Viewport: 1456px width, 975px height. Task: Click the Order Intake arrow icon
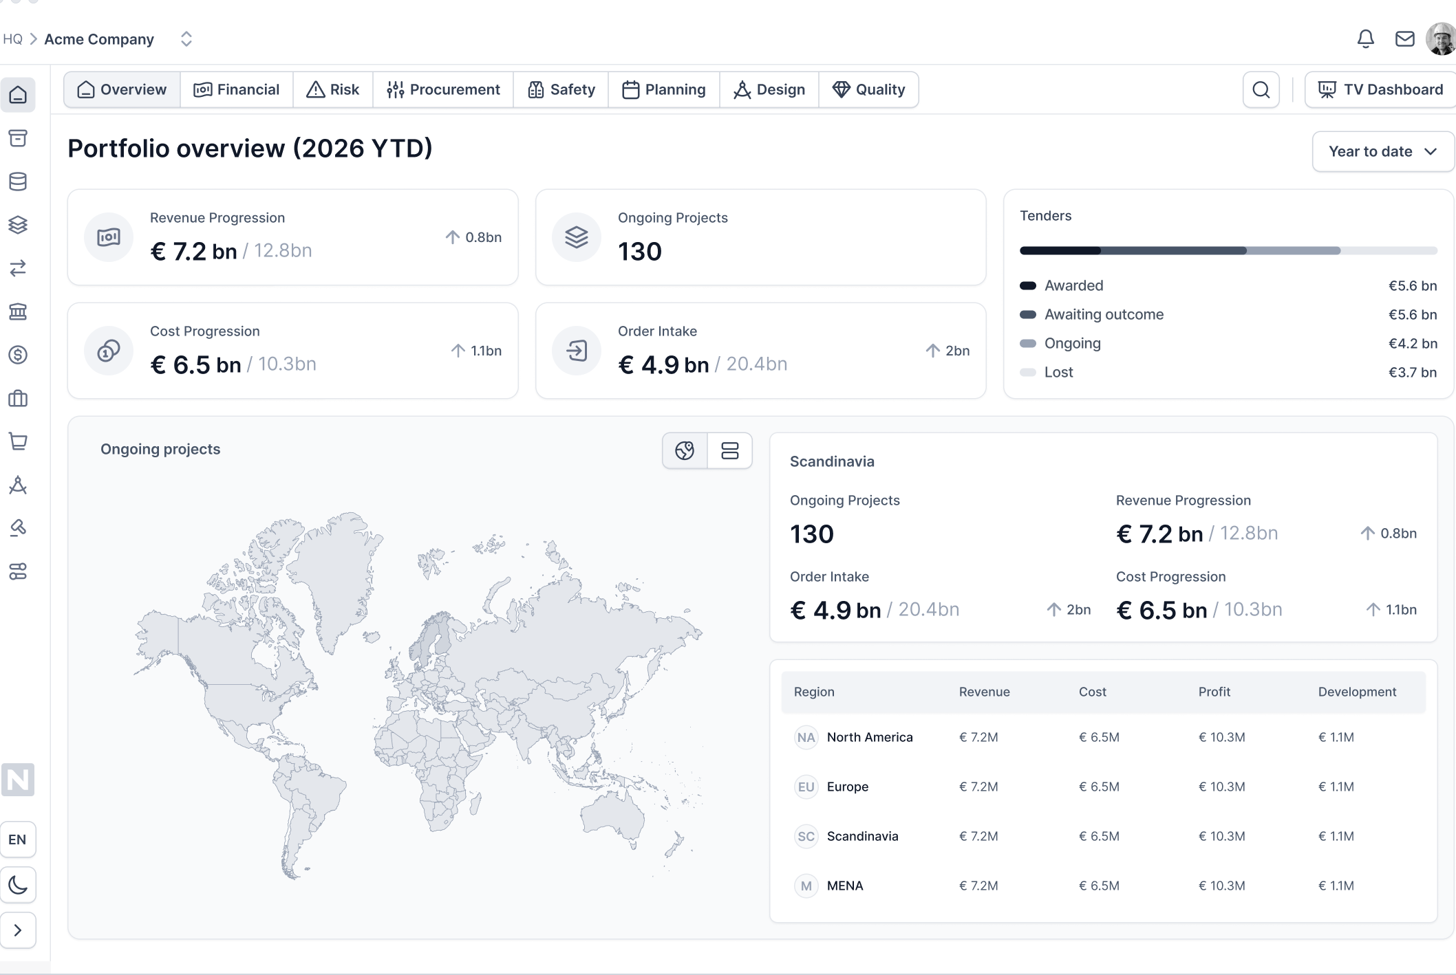coord(577,351)
